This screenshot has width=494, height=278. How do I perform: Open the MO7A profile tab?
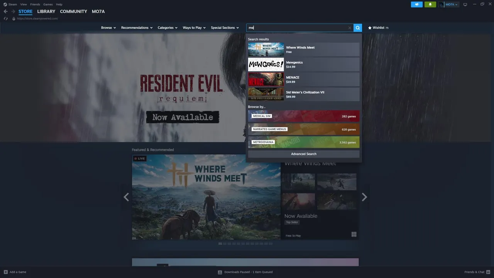pos(98,12)
